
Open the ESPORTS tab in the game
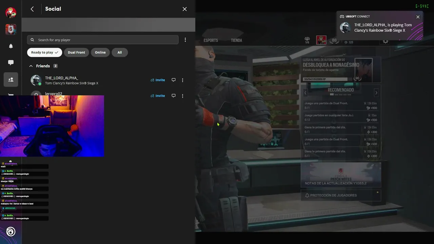click(x=211, y=40)
